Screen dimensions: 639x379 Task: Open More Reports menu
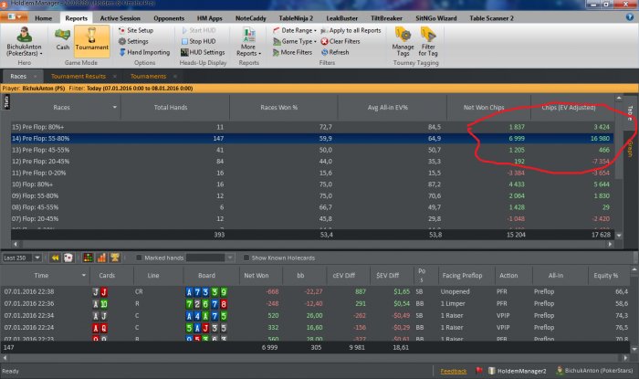coord(248,42)
